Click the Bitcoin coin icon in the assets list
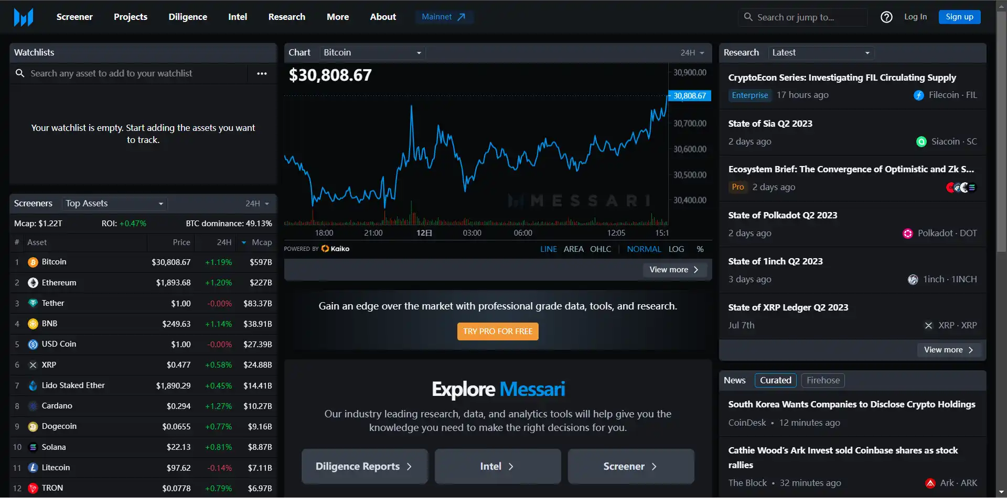The height and width of the screenshot is (498, 1007). point(33,262)
